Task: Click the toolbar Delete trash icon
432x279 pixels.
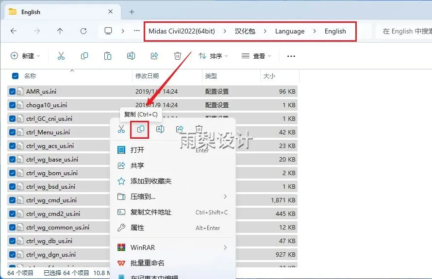Action: pos(178,56)
